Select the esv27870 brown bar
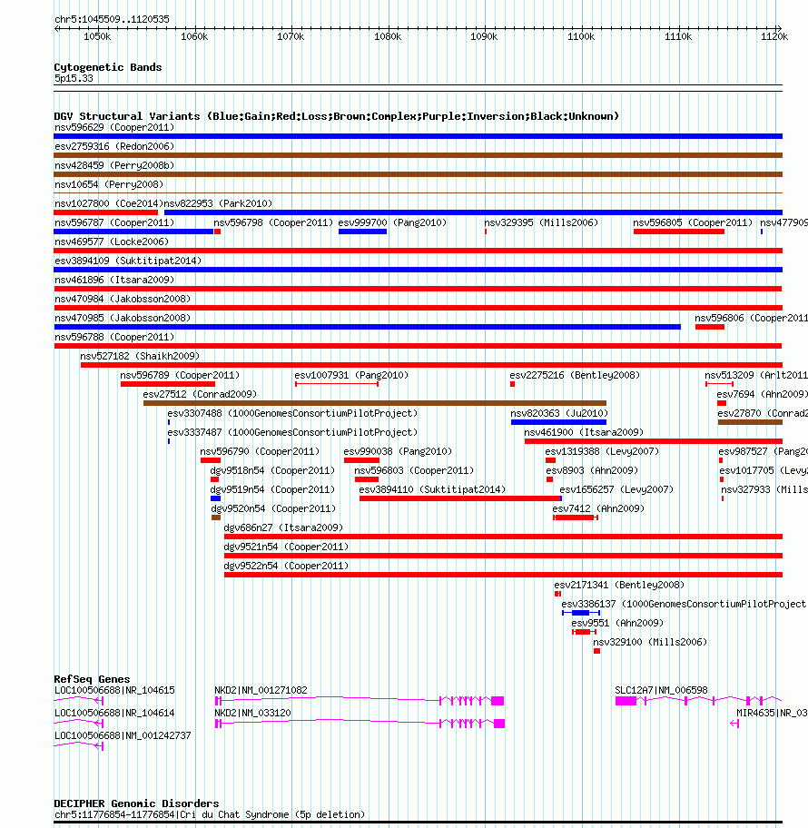 [750, 422]
